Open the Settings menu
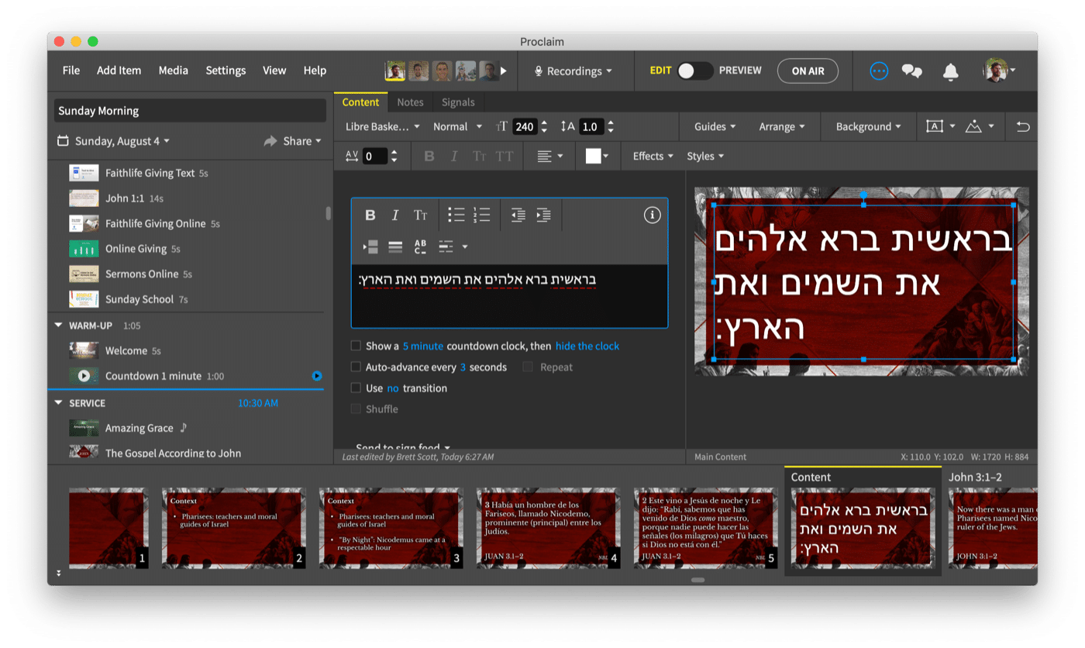Image resolution: width=1085 pixels, height=648 pixels. tap(226, 70)
